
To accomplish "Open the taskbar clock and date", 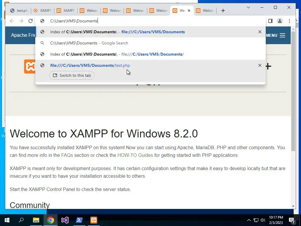I will click(x=276, y=220).
